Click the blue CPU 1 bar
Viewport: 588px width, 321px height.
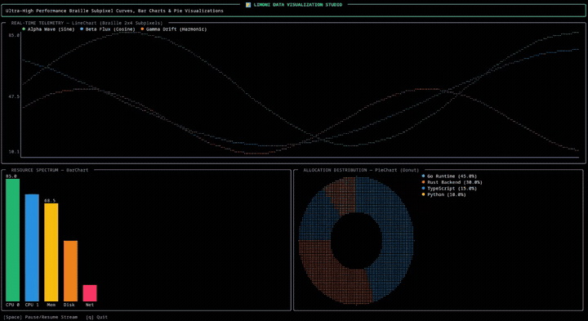pyautogui.click(x=32, y=247)
